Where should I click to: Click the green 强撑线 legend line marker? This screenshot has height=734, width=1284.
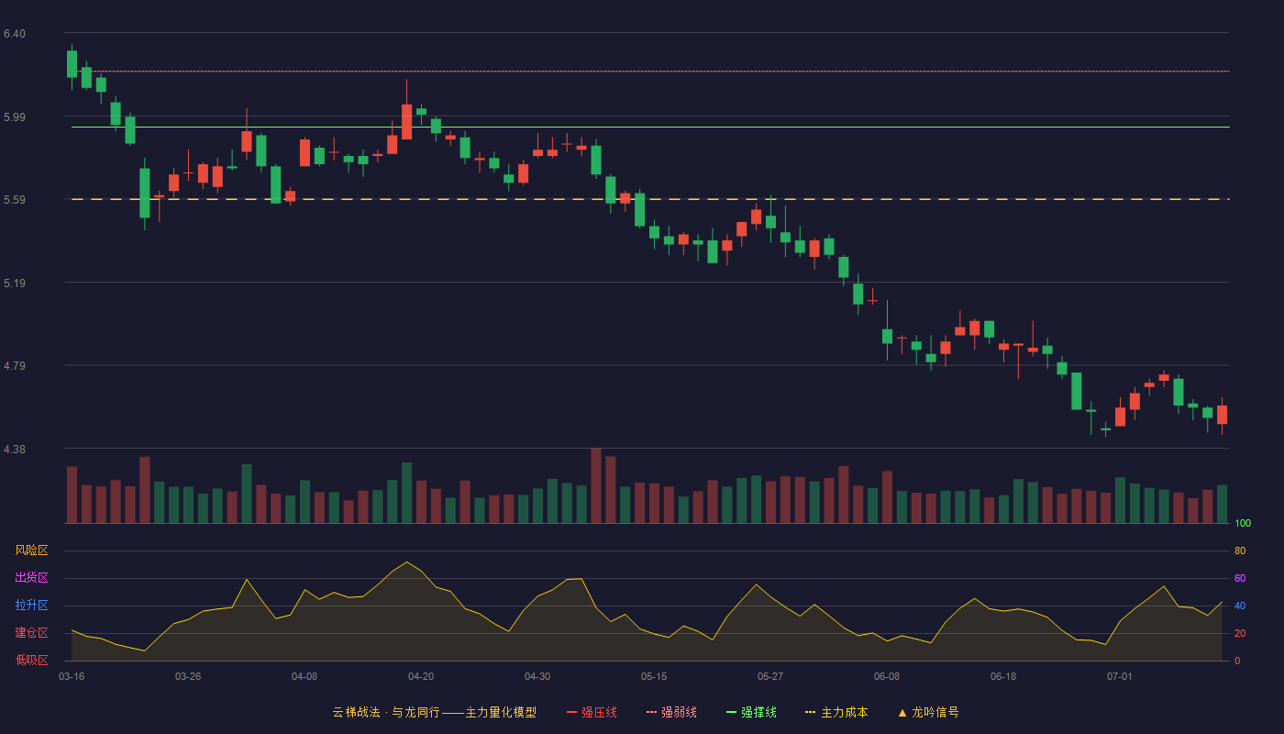coord(731,712)
